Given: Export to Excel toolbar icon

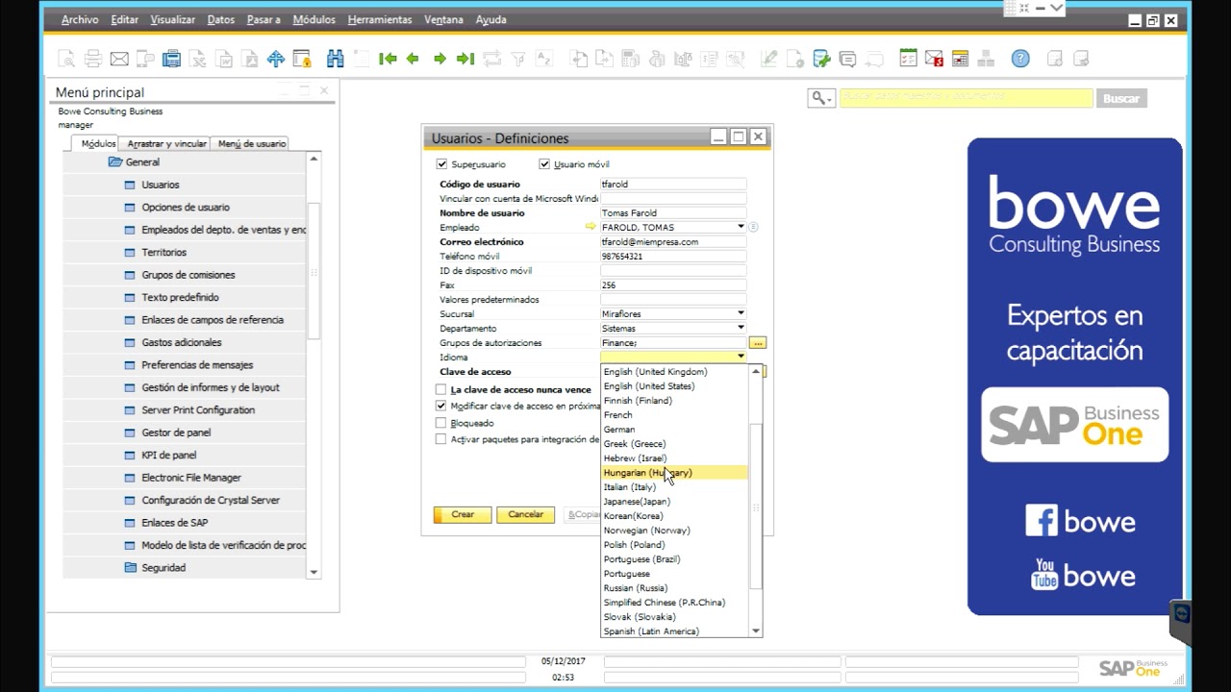Looking at the screenshot, I should [x=197, y=59].
